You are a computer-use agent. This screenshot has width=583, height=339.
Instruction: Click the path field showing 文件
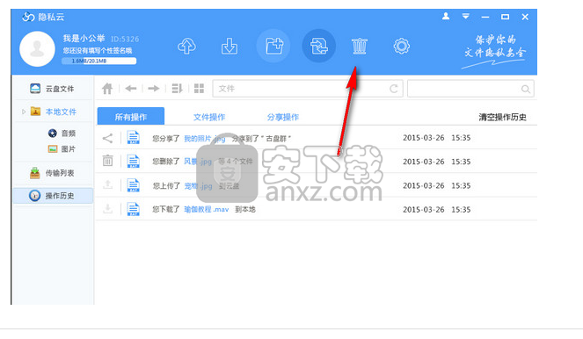(308, 89)
